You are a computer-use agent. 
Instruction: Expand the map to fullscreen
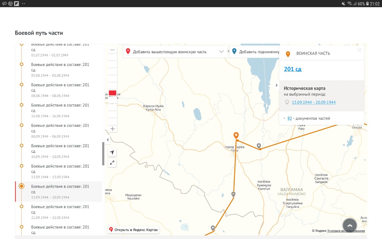(112, 163)
